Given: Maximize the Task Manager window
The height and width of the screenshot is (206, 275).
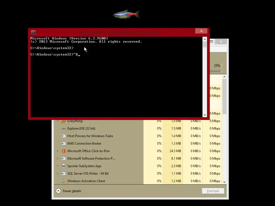Looking at the screenshot, I should pos(212,42).
